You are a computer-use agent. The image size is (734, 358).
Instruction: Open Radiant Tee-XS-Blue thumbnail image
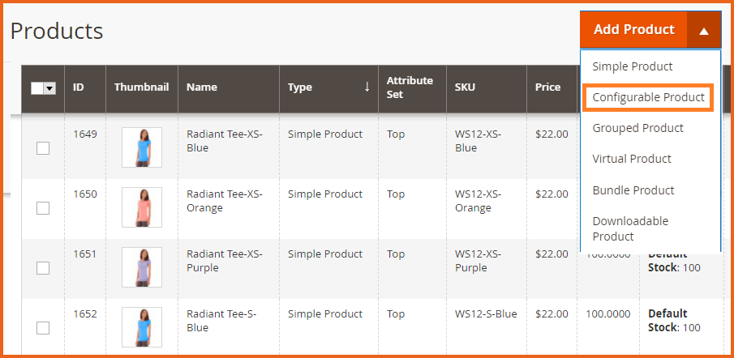point(141,147)
